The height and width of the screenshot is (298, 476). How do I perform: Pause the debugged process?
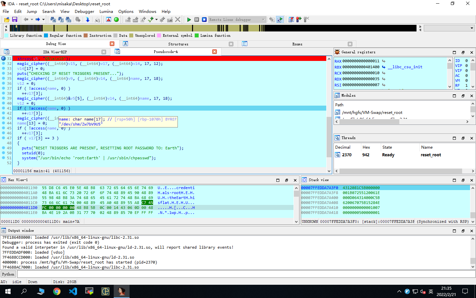click(x=197, y=20)
